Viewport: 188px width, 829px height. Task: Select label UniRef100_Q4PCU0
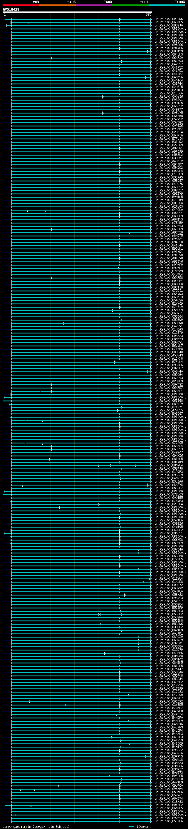(x=168, y=210)
